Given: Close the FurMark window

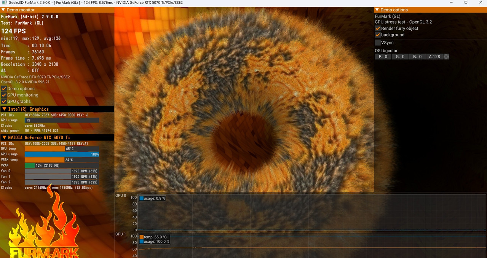Looking at the screenshot, I should coord(480,3).
